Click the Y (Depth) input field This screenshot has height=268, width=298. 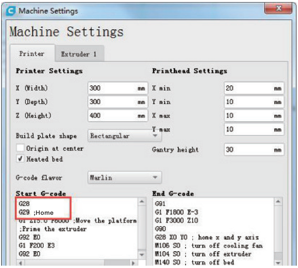point(117,102)
